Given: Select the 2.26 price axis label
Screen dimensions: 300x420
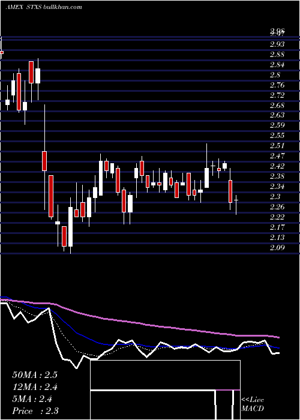Looking at the screenshot, I should [277, 207].
